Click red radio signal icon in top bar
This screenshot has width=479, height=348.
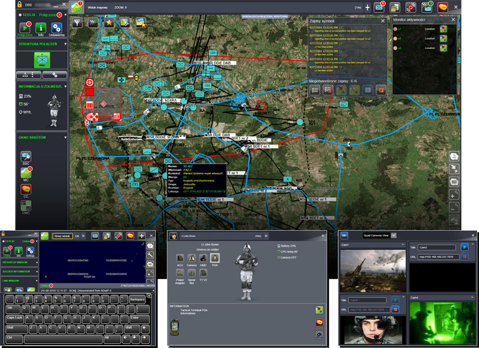(x=411, y=7)
